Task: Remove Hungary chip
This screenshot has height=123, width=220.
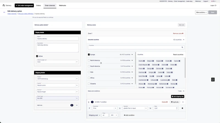Action: click(x=155, y=72)
